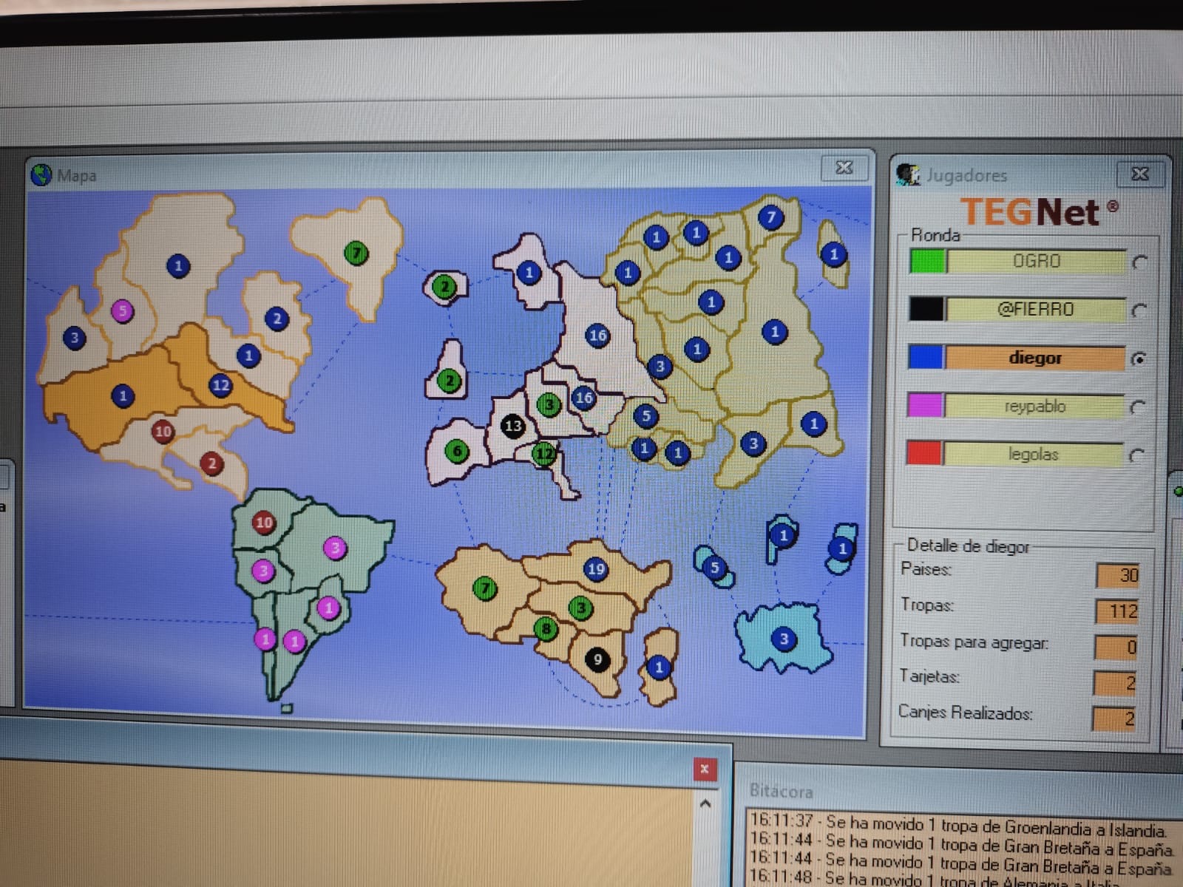Click the legolas player name bar
This screenshot has height=887, width=1183.
point(1033,454)
